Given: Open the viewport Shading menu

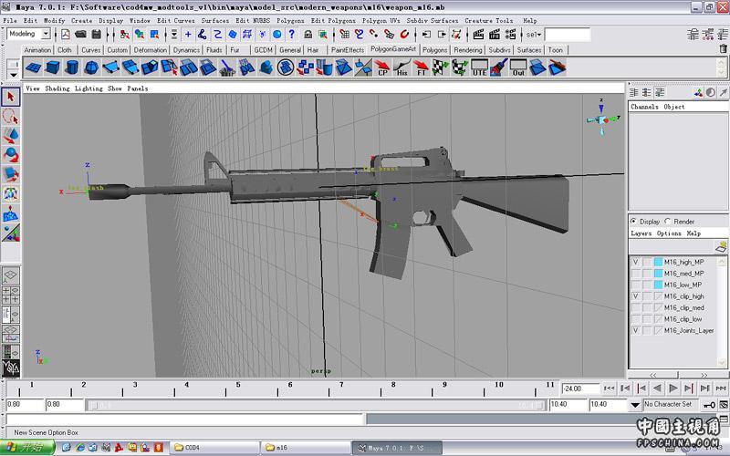Looking at the screenshot, I should coord(57,88).
